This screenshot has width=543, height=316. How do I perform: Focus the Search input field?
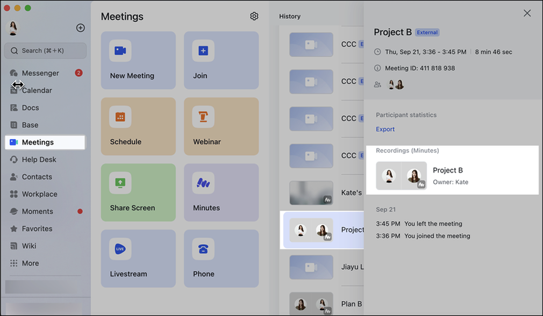(46, 51)
